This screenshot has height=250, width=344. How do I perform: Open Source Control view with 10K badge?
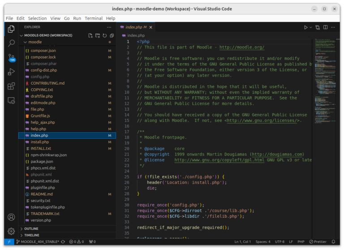pyautogui.click(x=11, y=58)
